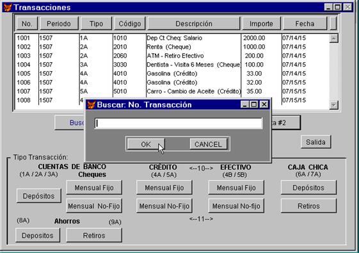Click Depósitos under Caja Chica

click(308, 188)
